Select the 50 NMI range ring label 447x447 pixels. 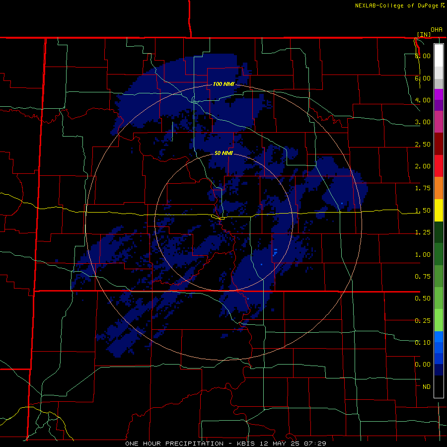pyautogui.click(x=223, y=153)
